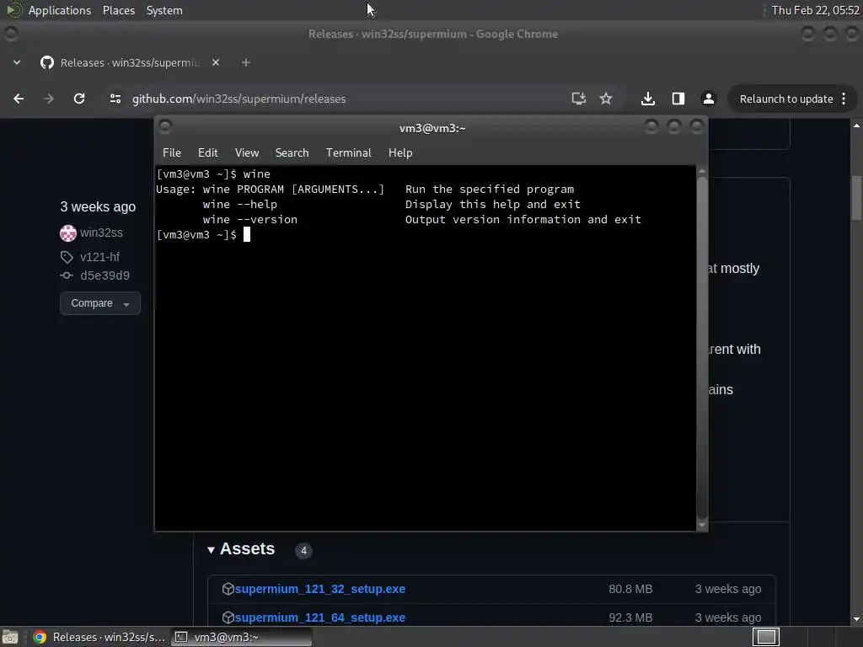Download supermium_121_64_setup.exe
Image resolution: width=863 pixels, height=647 pixels.
(319, 618)
